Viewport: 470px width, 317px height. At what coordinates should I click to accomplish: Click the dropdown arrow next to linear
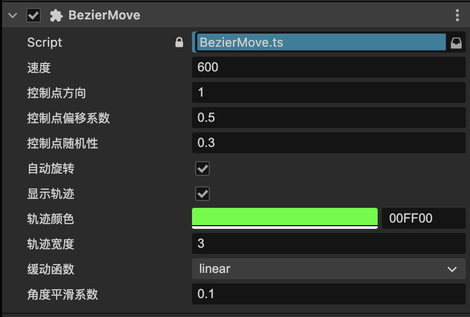452,270
